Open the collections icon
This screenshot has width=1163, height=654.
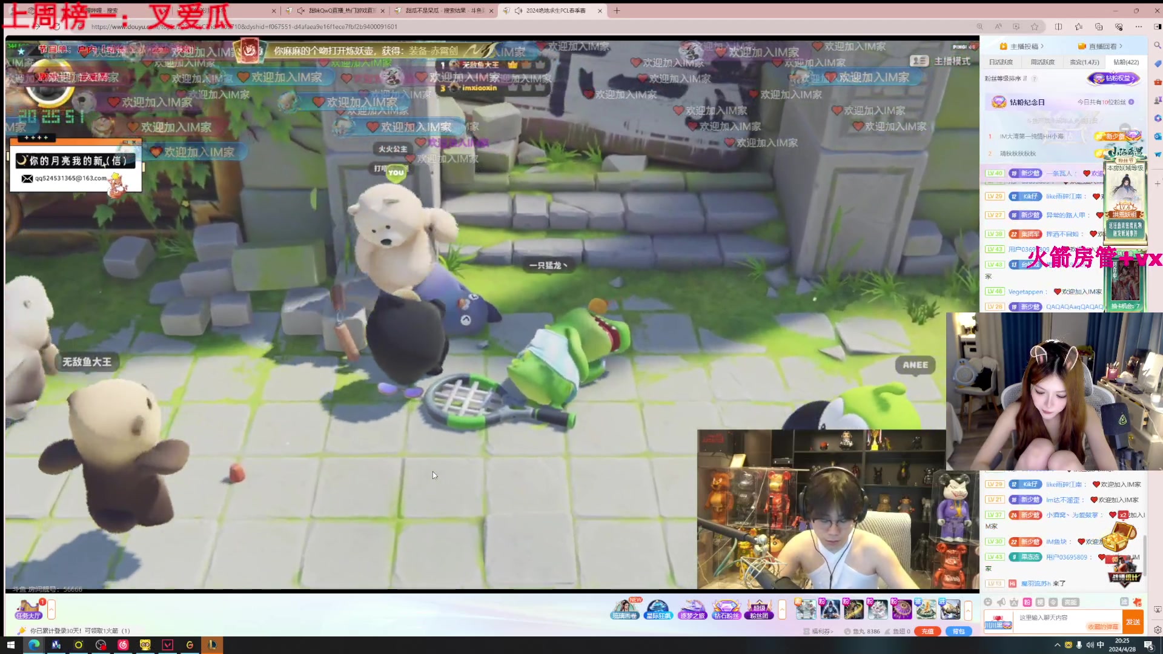[1099, 27]
